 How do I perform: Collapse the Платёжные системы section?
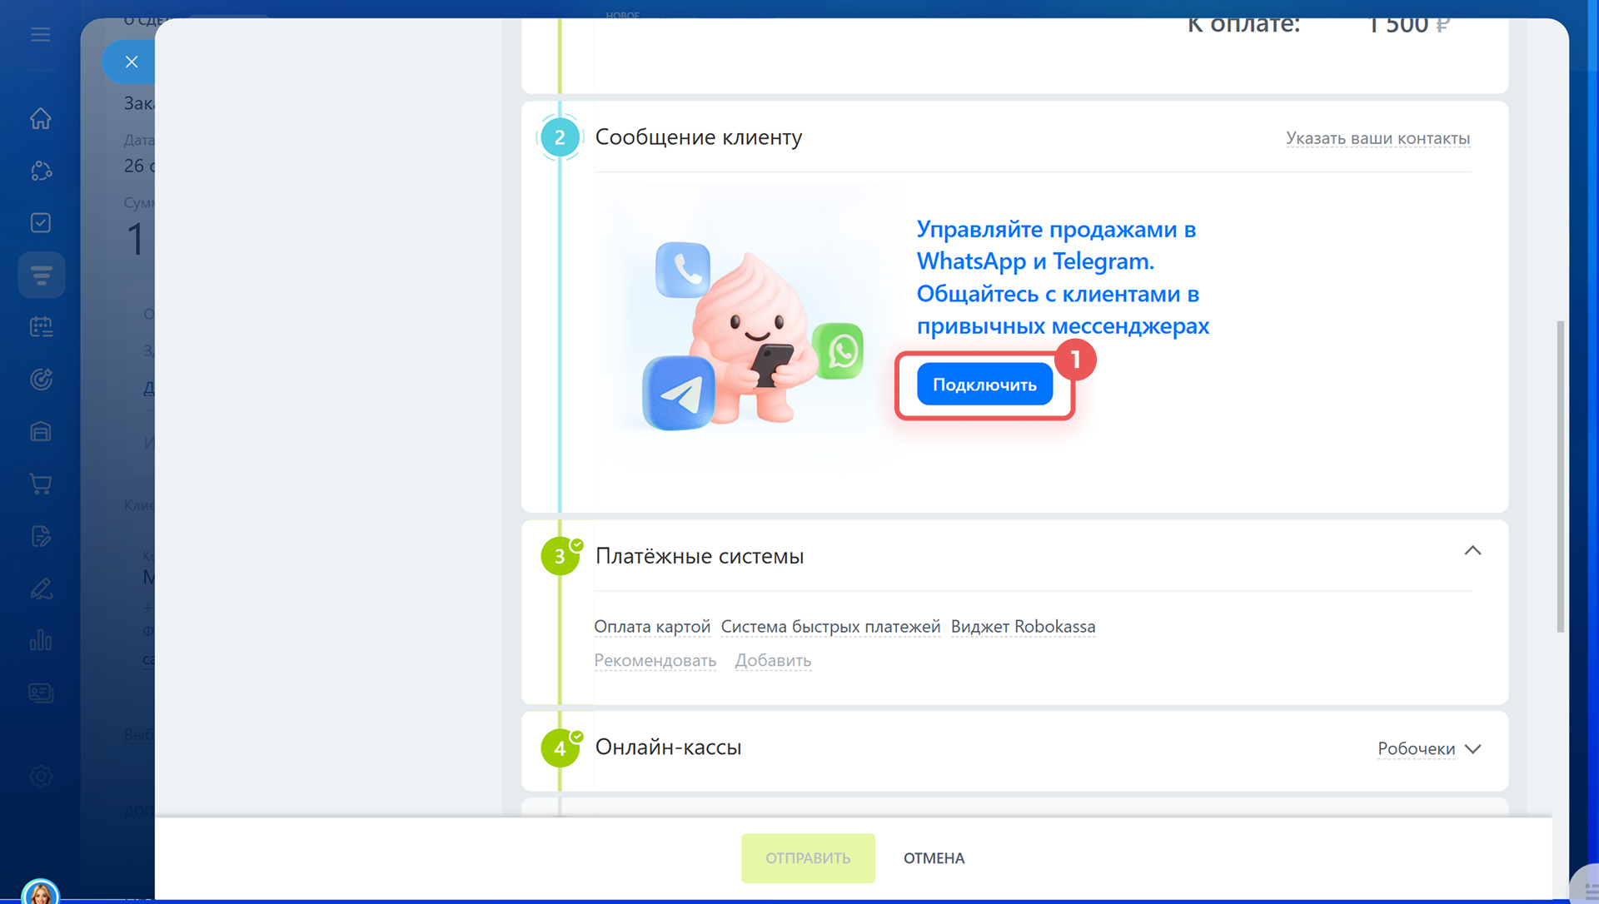point(1472,550)
